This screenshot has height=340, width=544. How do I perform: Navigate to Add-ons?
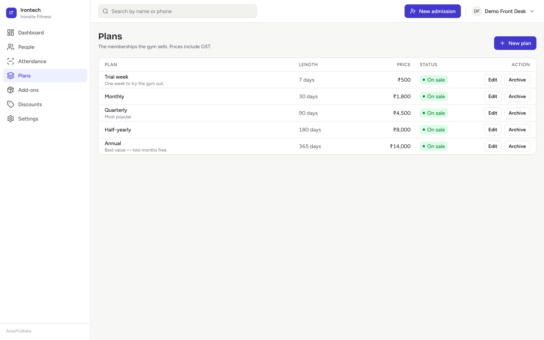[x=45, y=90]
